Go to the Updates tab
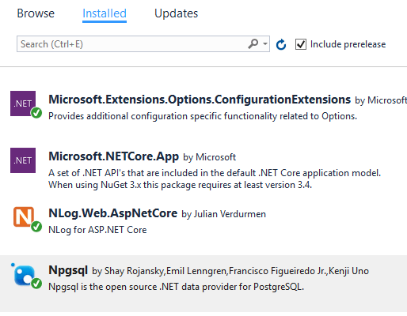This screenshot has height=316, width=407. (176, 13)
